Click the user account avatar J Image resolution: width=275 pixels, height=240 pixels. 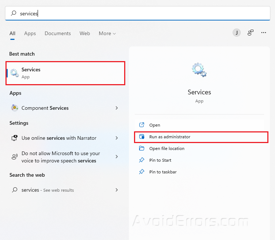[x=237, y=33]
